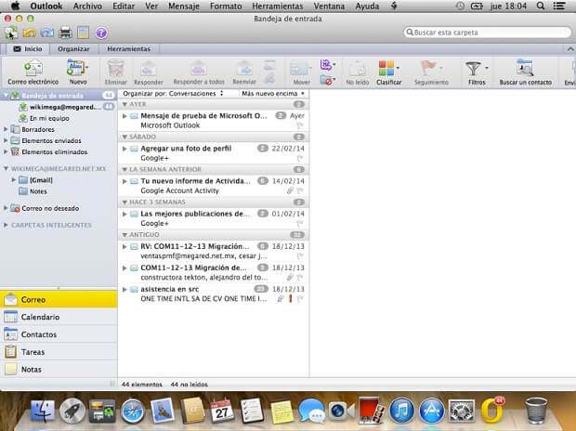Open the App Store from the dock

431,411
